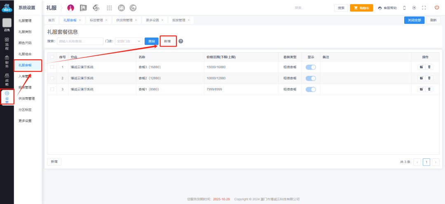
Task: Click the 新增 button below the table
Action: 54,162
